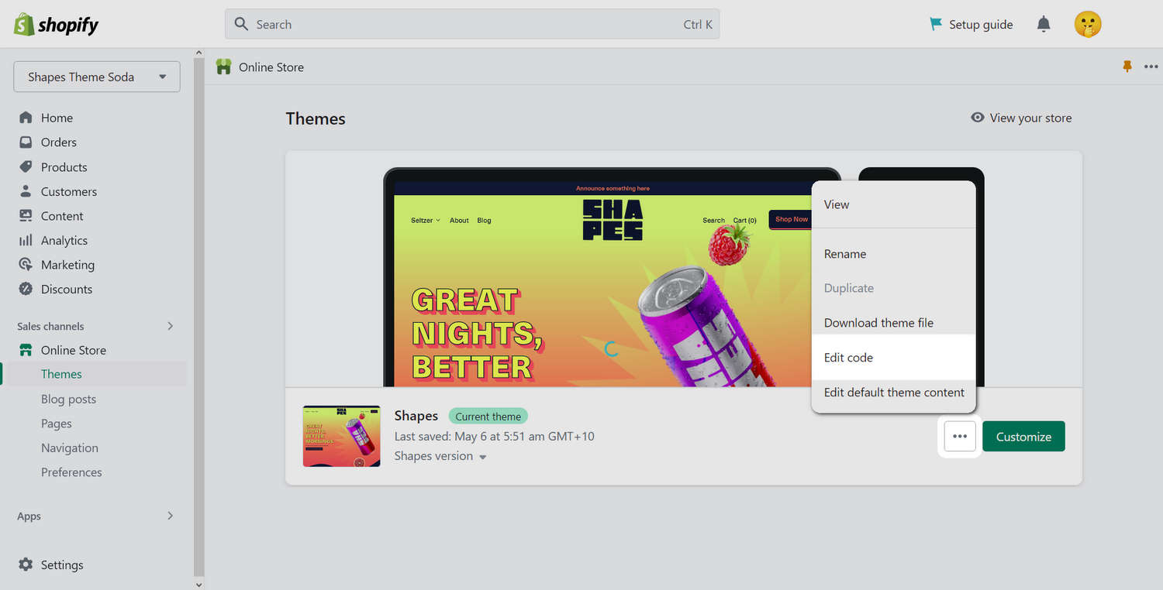
Task: Open Preferences in the sidebar
Action: point(71,472)
